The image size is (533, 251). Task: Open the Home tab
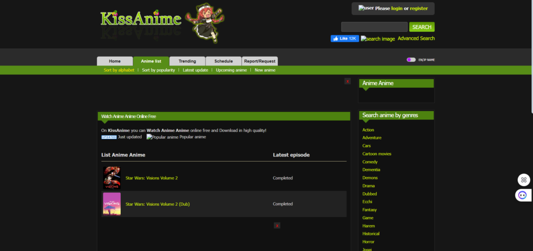pyautogui.click(x=115, y=61)
